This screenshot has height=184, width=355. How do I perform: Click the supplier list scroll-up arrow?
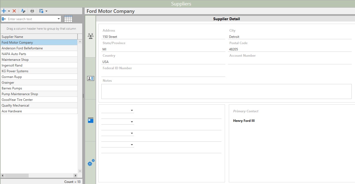click(80, 42)
